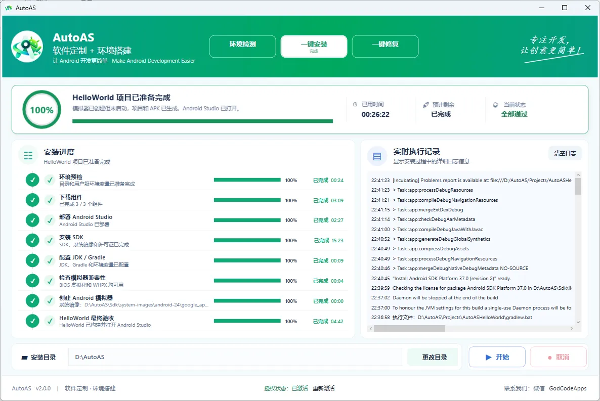Clear the log with 清空日志

(565, 153)
